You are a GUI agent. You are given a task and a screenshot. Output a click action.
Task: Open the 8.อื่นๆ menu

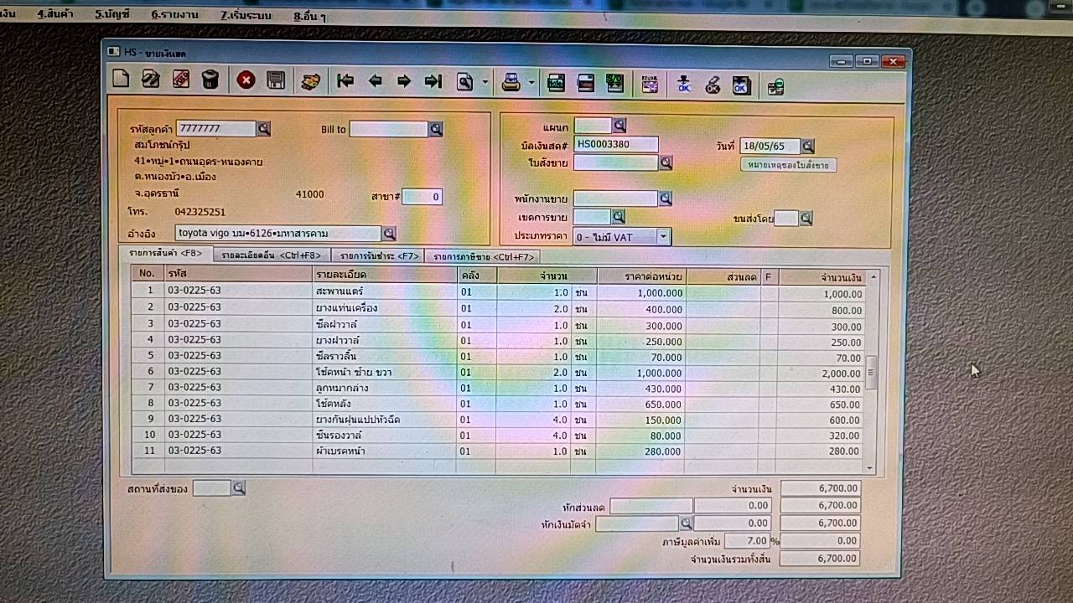[x=310, y=17]
